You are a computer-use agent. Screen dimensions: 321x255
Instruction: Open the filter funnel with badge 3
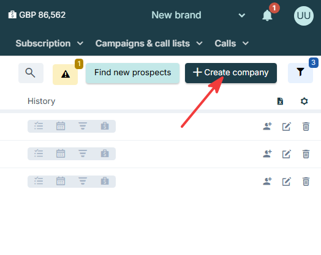[300, 73]
